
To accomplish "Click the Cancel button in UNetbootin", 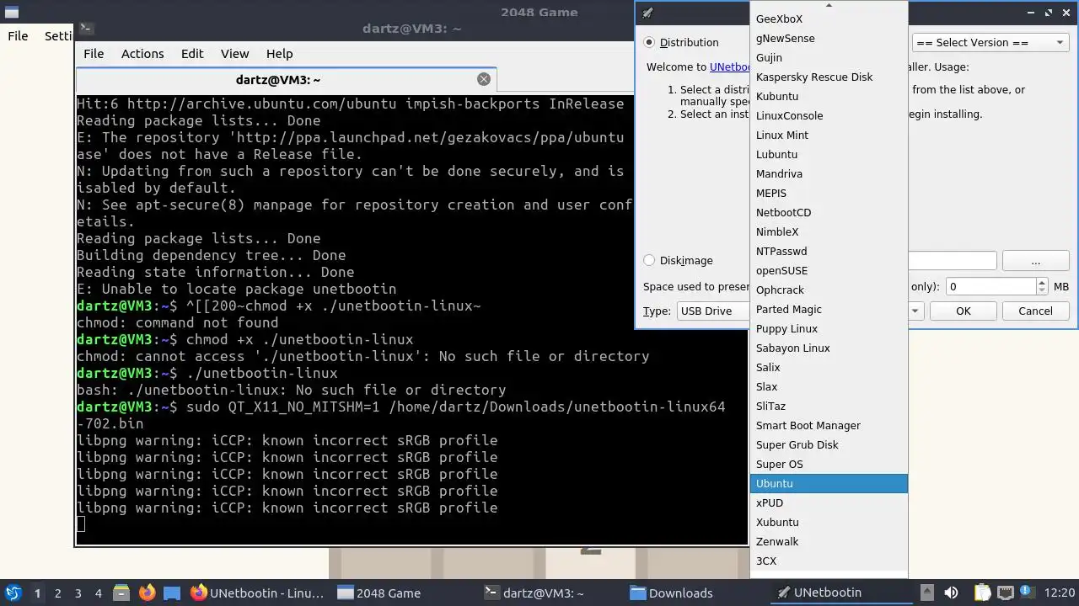I will click(x=1035, y=311).
